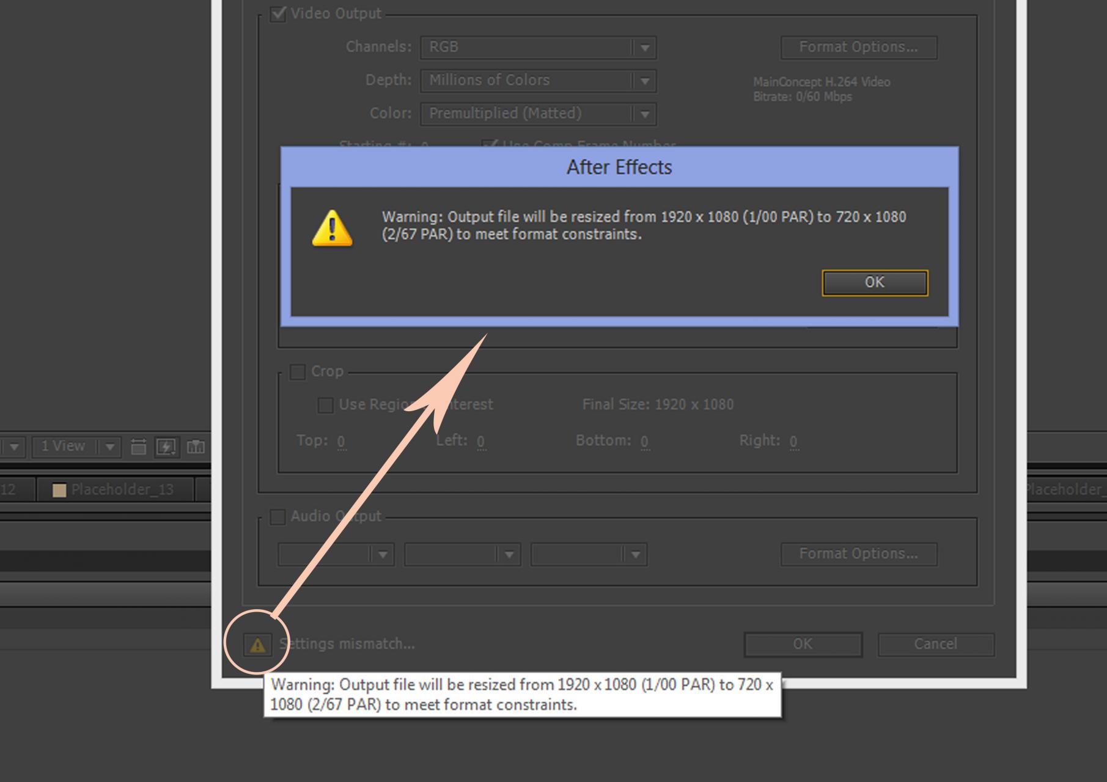Edit the crop Right value

coord(793,442)
